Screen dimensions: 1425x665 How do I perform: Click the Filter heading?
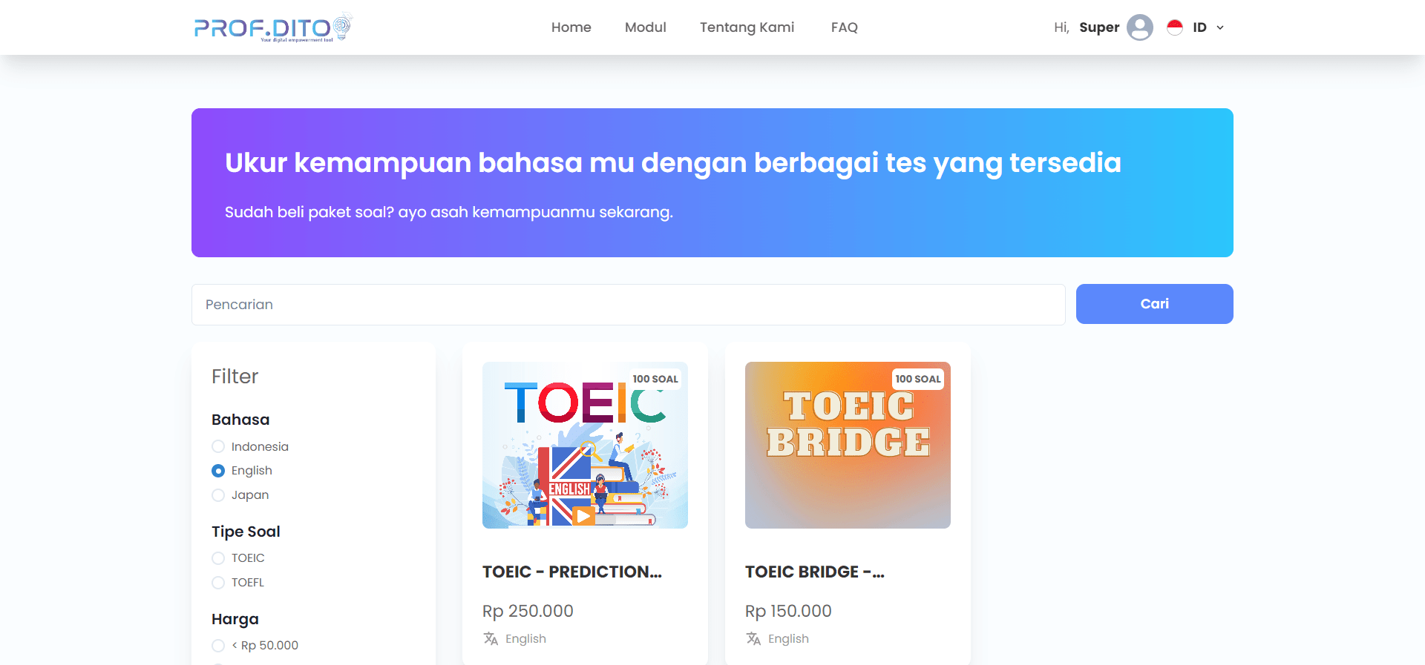235,377
